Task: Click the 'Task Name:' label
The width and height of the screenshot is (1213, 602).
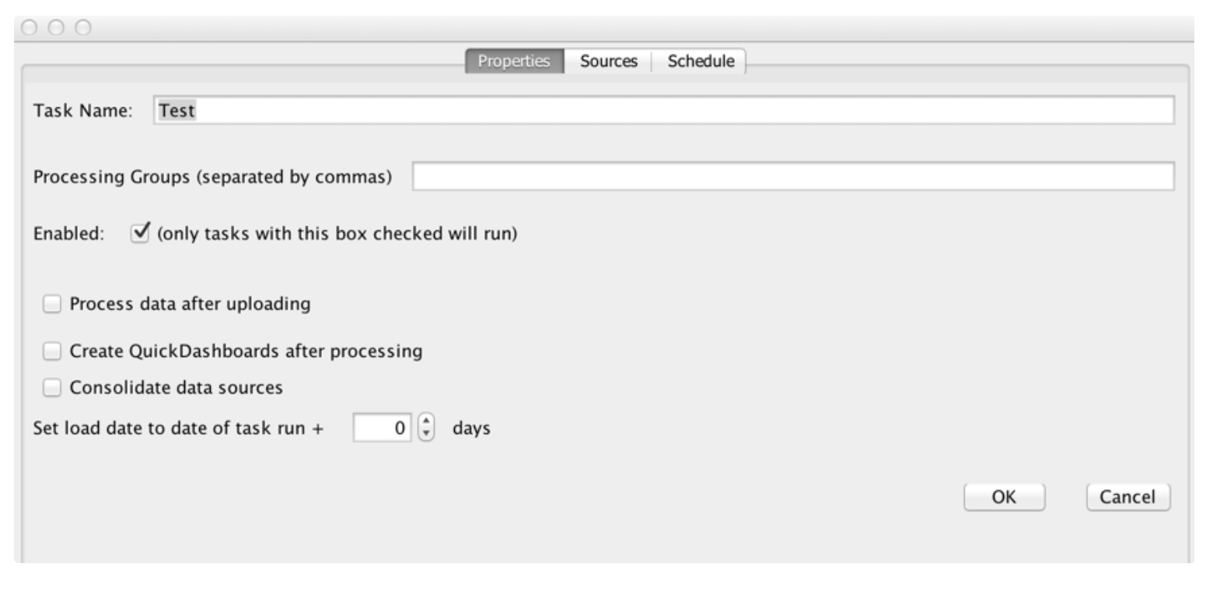Action: point(83,110)
